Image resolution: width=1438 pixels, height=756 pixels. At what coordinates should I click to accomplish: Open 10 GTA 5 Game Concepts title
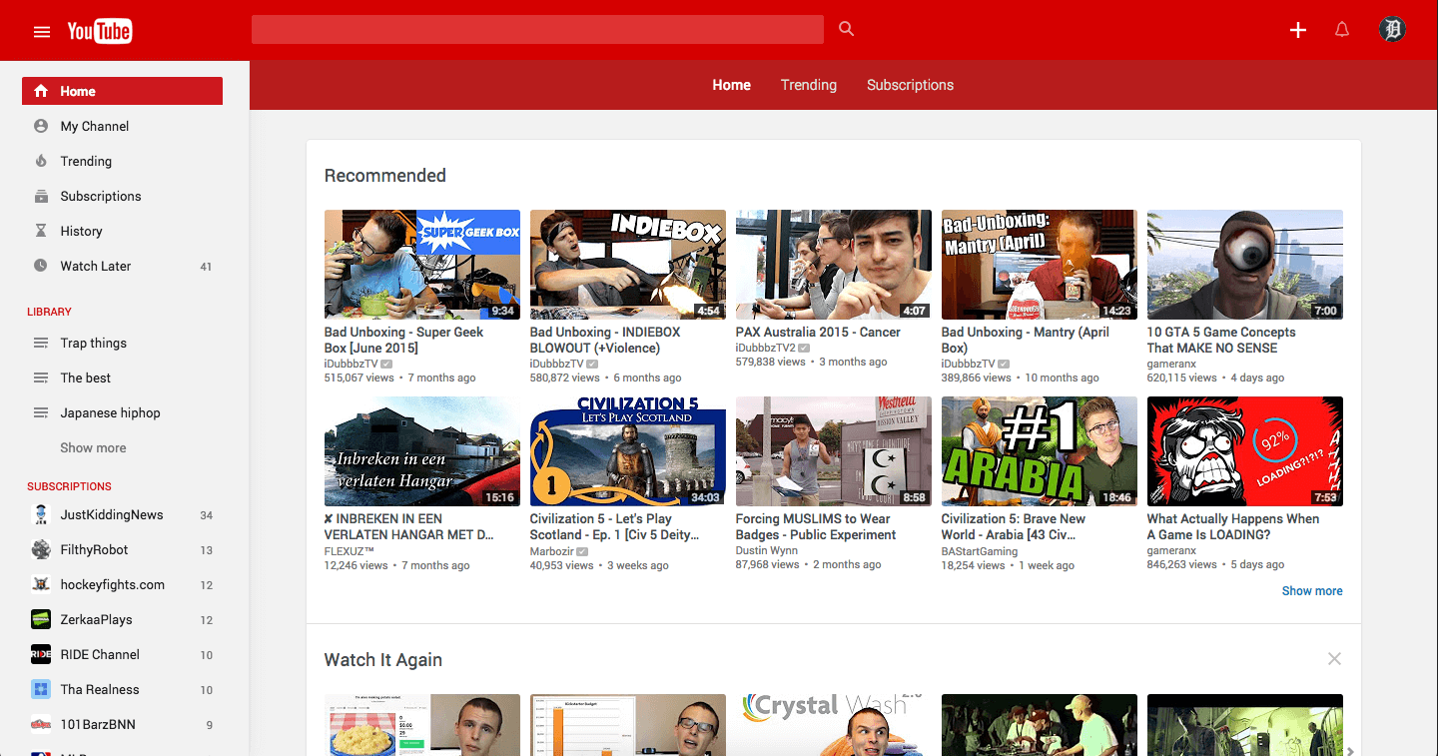1221,340
